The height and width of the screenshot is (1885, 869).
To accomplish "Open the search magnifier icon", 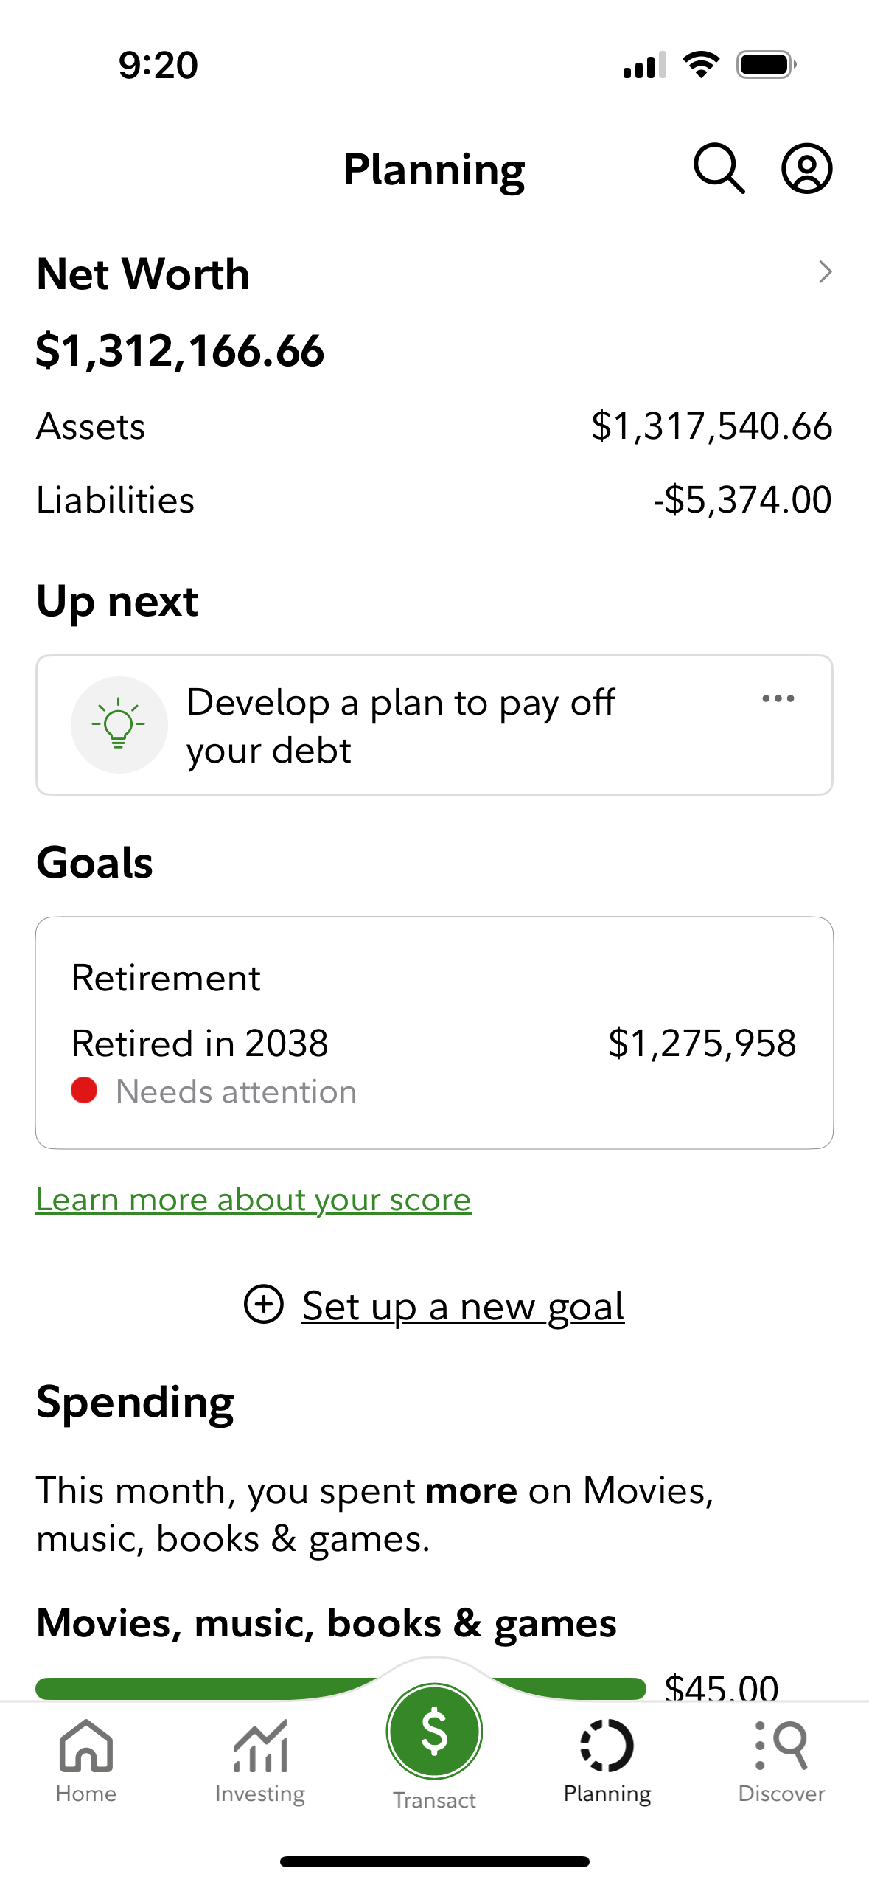I will click(719, 169).
